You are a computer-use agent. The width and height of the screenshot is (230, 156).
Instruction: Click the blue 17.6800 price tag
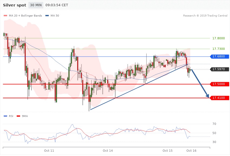click(x=219, y=57)
